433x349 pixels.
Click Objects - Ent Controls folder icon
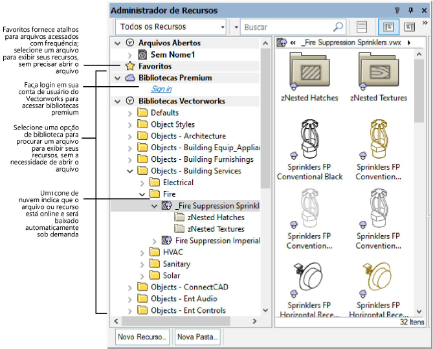pos(142,310)
